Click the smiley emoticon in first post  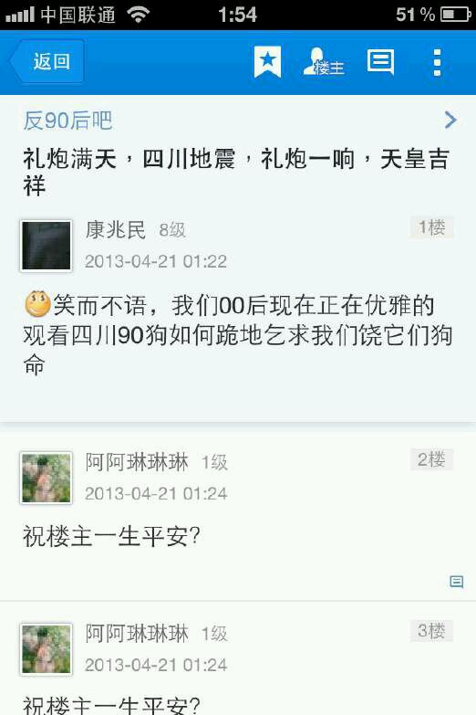[37, 304]
